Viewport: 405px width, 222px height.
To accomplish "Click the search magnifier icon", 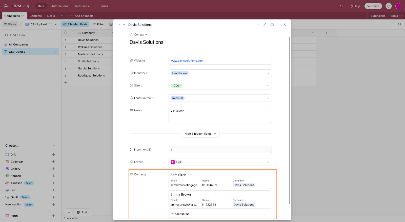I will point(400,24).
